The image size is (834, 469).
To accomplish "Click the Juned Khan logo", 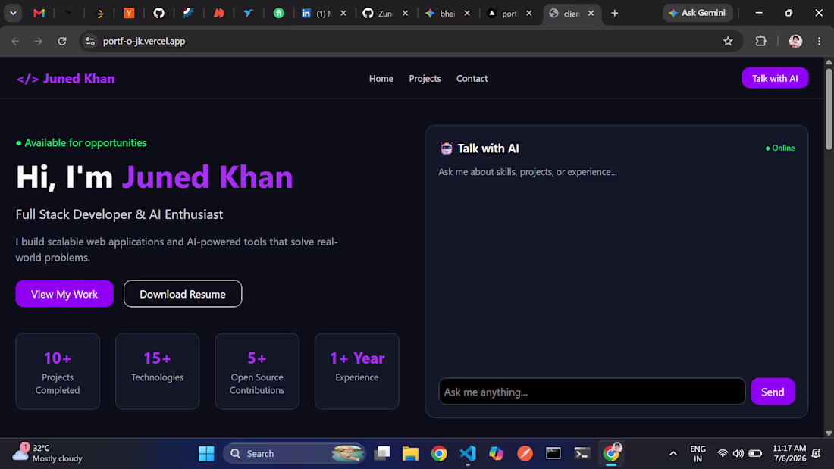I will tap(65, 79).
